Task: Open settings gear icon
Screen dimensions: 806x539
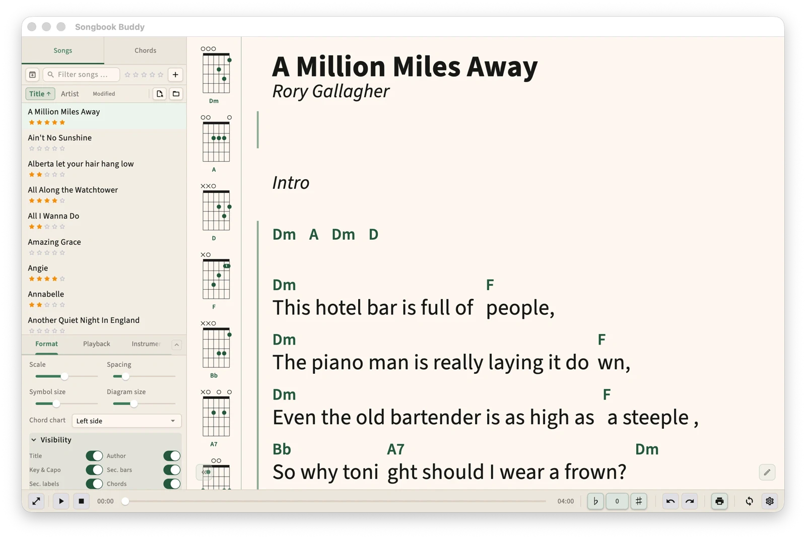Action: (x=770, y=501)
